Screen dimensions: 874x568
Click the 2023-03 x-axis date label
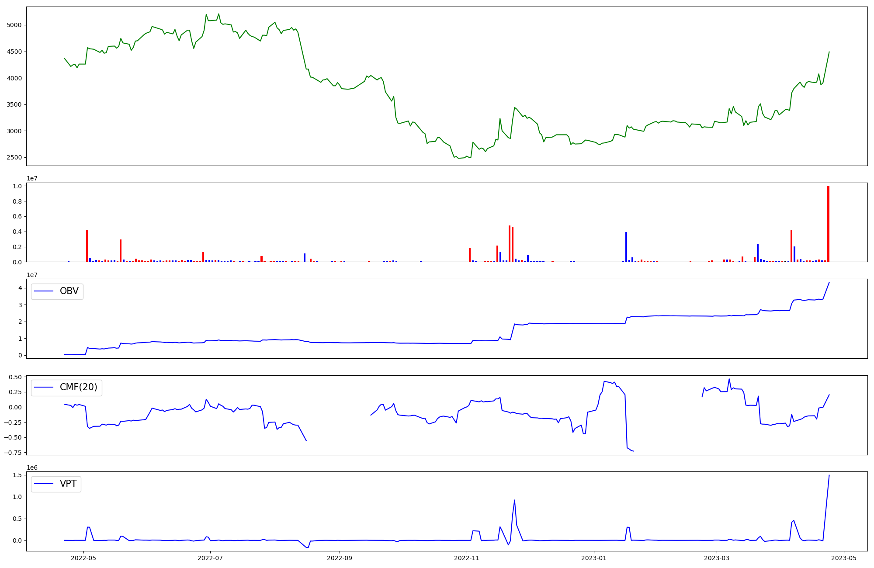717,558
